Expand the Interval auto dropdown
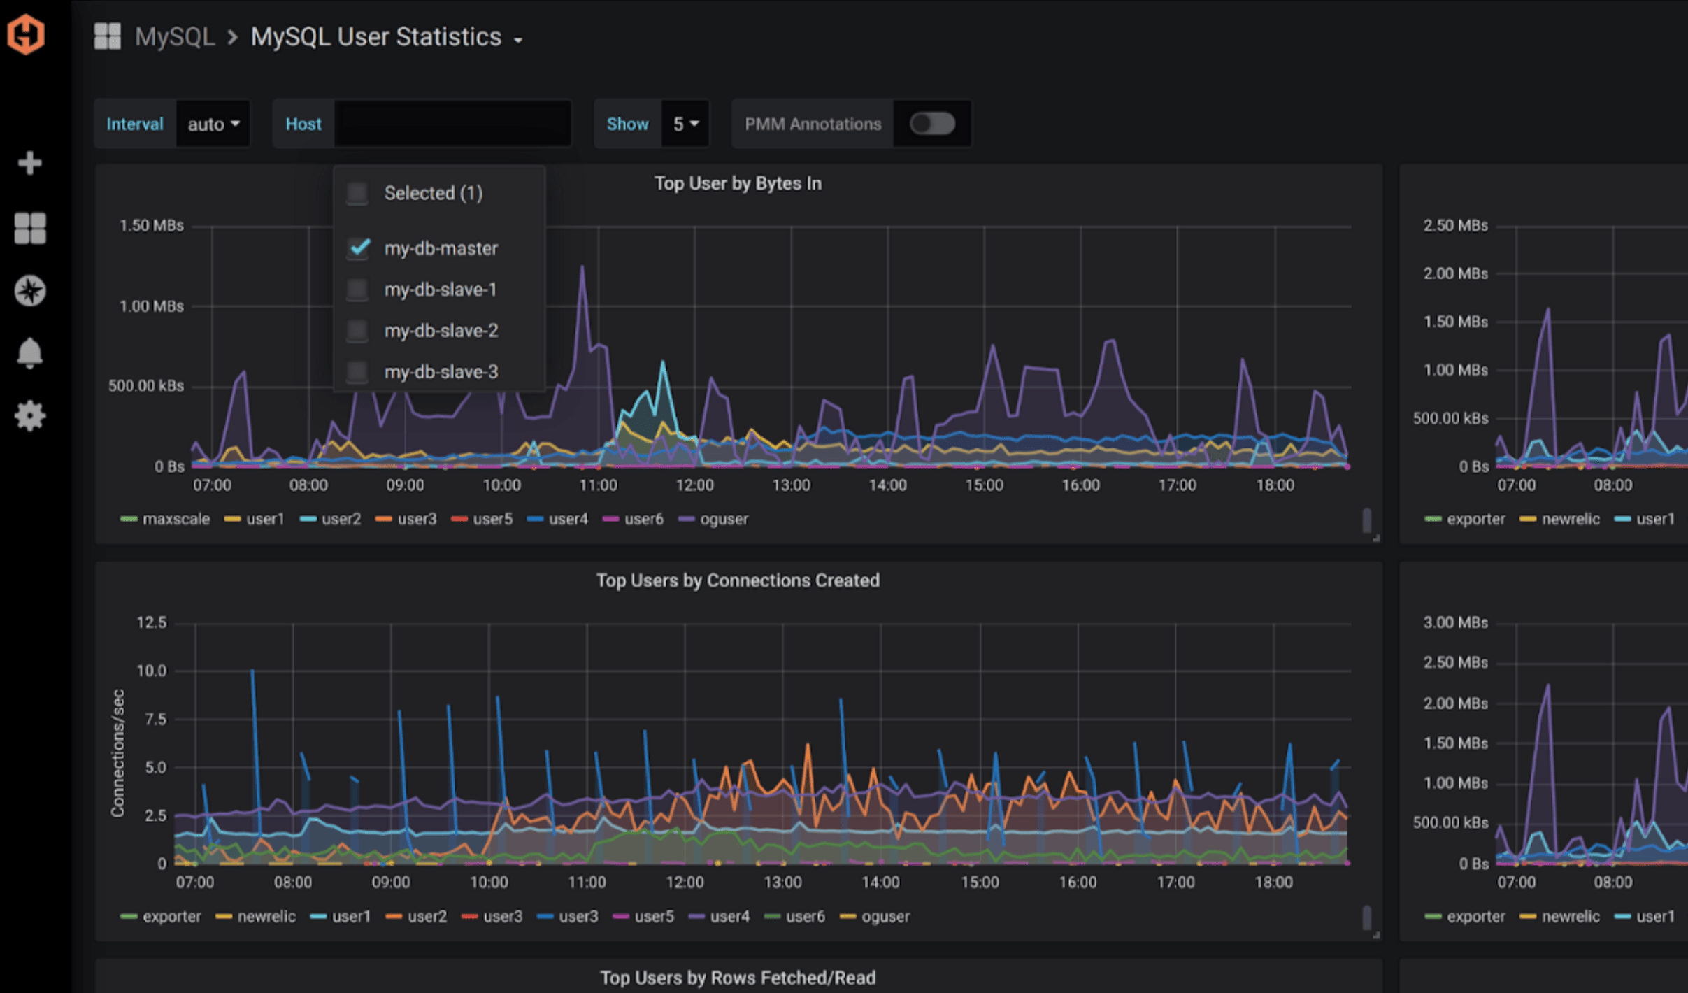This screenshot has width=1688, height=993. (214, 123)
